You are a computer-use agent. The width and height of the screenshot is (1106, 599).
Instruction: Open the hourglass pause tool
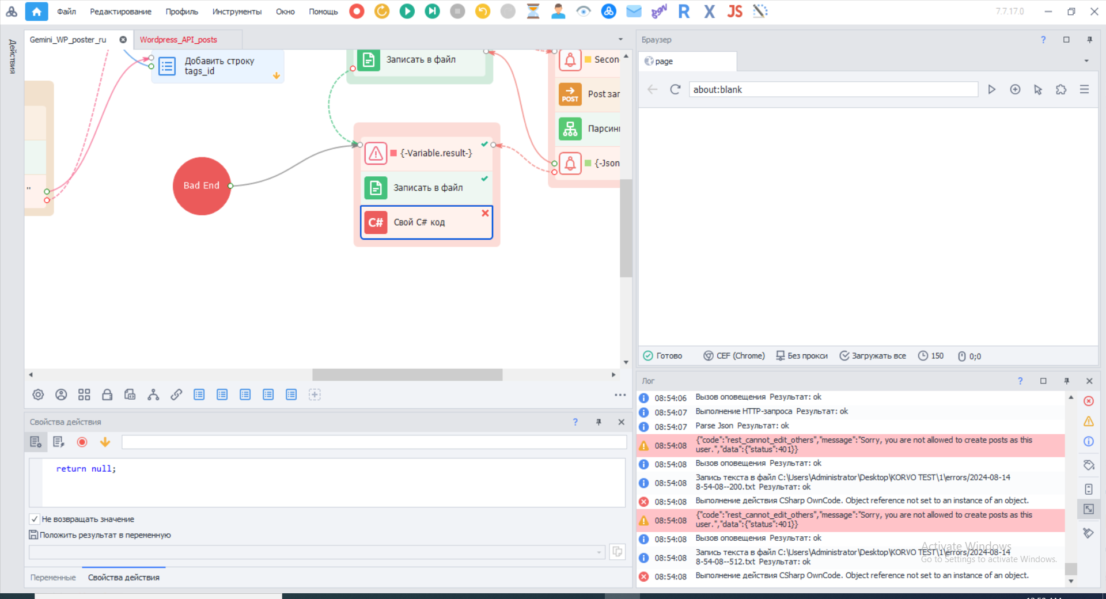tap(533, 12)
